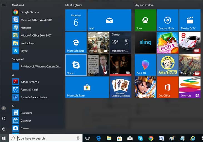Viewport: 203px width, 142px height.
Task: Open the Cloudy Washington weather tile
Action: pos(120,43)
